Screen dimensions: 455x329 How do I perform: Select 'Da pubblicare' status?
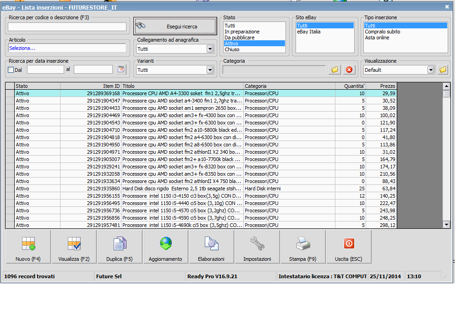[254, 38]
